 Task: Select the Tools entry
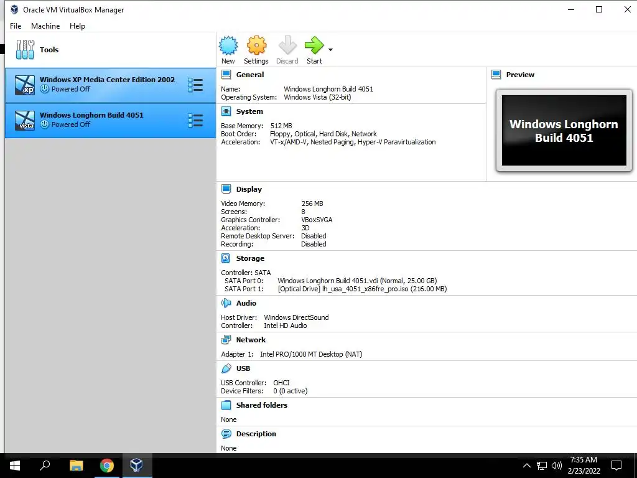pos(110,50)
